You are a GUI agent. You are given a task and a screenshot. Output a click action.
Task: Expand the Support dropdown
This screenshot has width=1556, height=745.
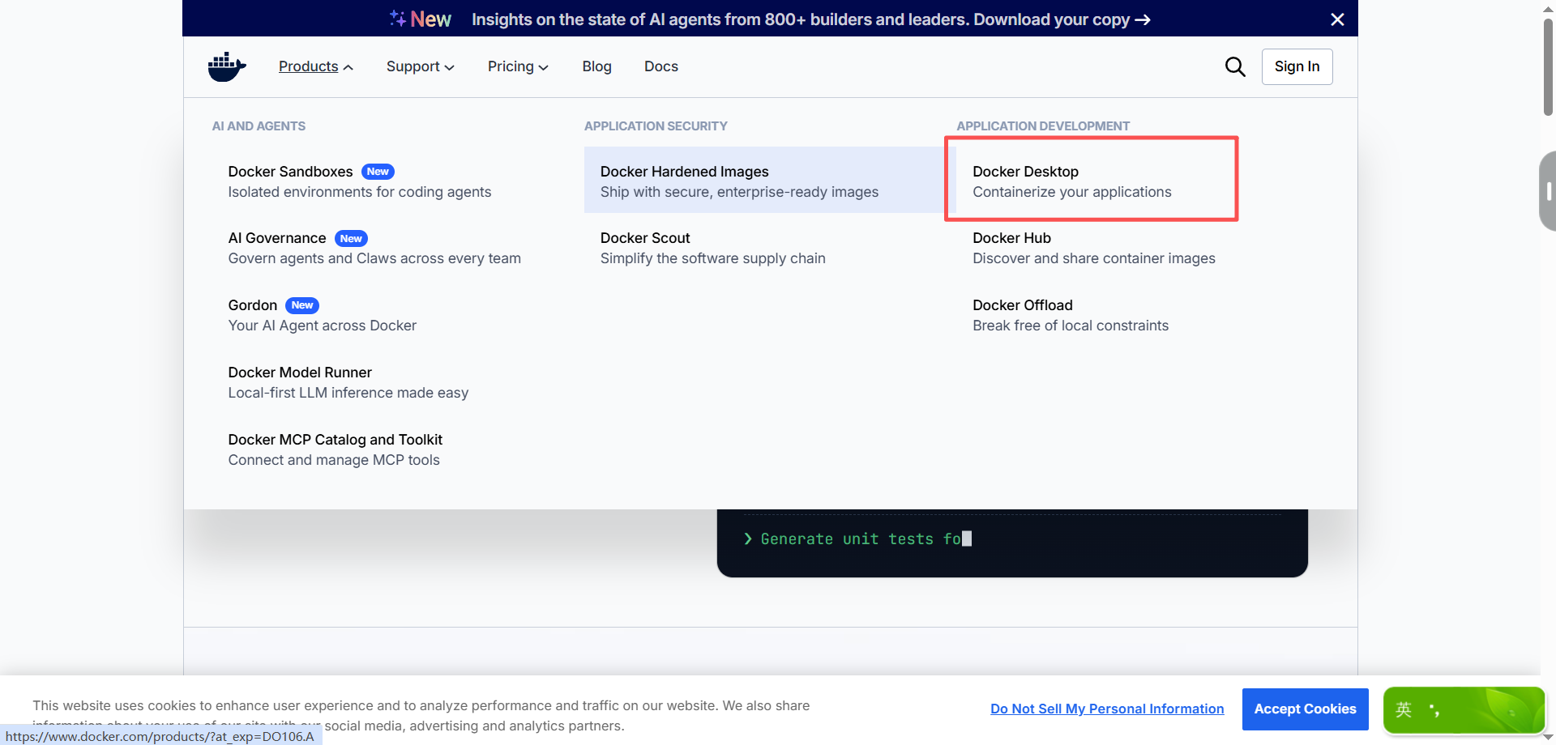420,66
